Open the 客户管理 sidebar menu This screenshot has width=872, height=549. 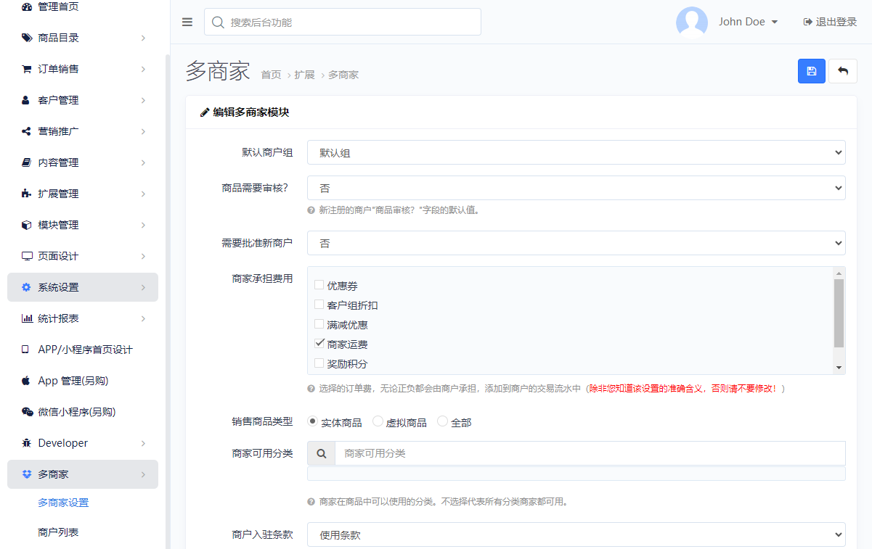83,100
